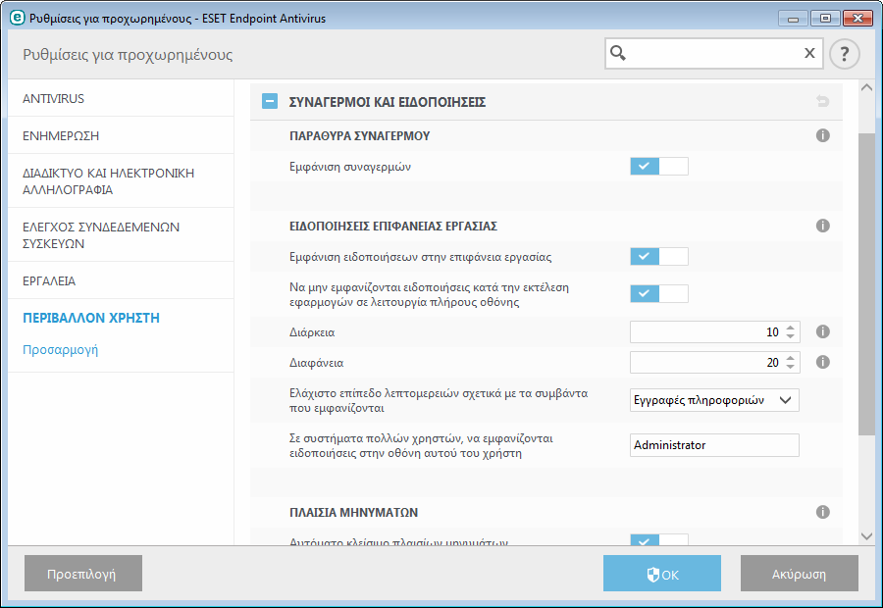Viewport: 883px width, 608px height.
Task: Open help with the question mark button
Action: (x=844, y=54)
